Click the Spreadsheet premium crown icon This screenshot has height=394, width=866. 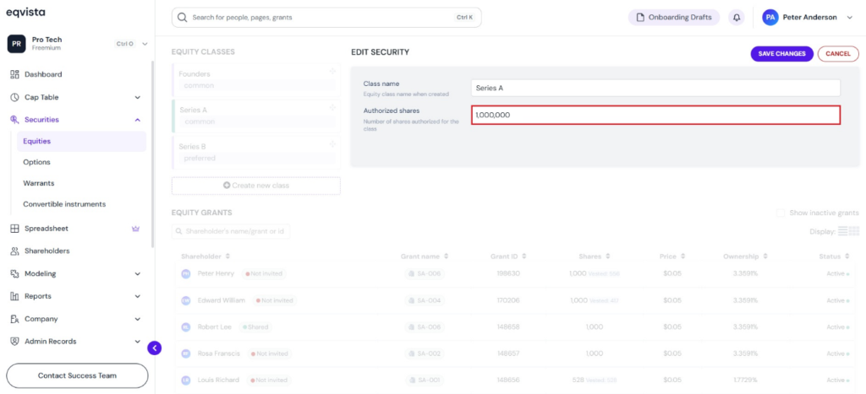pyautogui.click(x=135, y=229)
